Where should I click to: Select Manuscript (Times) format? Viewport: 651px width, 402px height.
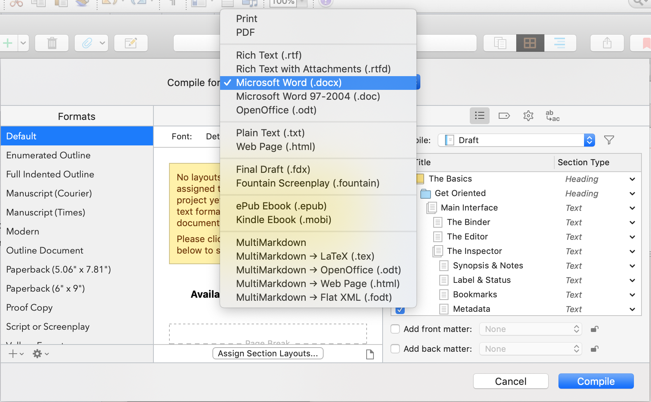tap(77, 212)
